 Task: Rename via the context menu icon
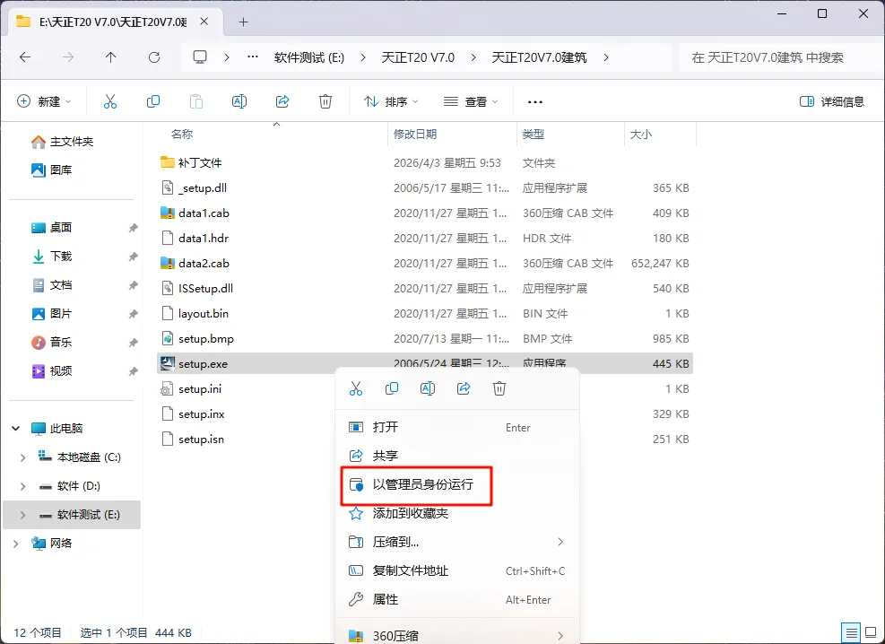pos(428,388)
